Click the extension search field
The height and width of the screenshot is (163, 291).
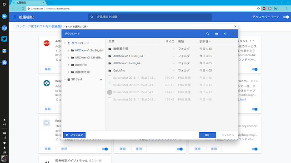pos(150,17)
